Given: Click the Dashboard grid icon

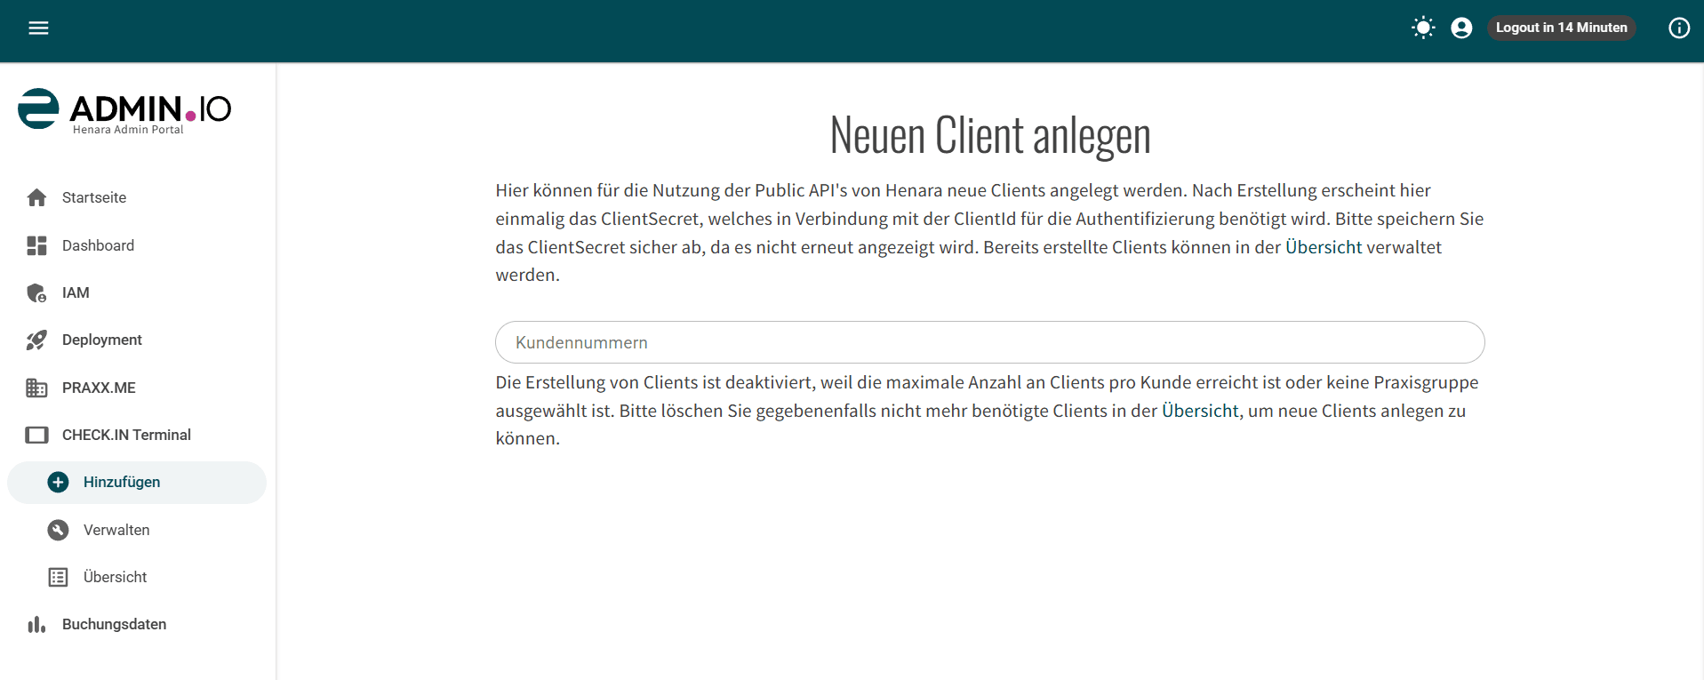Looking at the screenshot, I should (36, 245).
